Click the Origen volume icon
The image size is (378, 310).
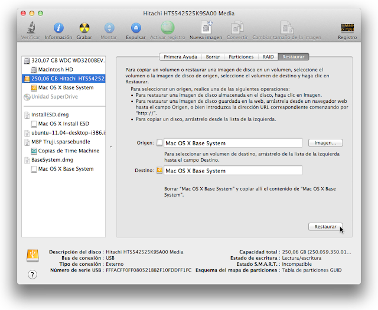159,143
